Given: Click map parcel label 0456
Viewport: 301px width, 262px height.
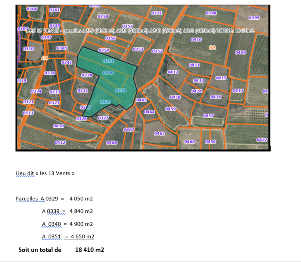Looking at the screenshot, I should pos(210,142).
